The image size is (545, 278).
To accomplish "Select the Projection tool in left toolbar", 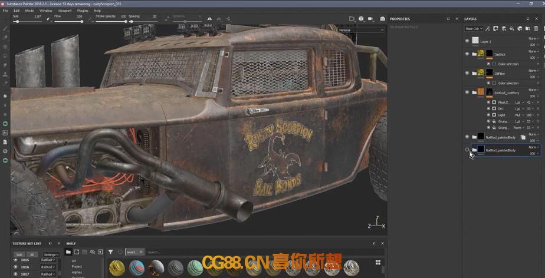I will point(5,47).
